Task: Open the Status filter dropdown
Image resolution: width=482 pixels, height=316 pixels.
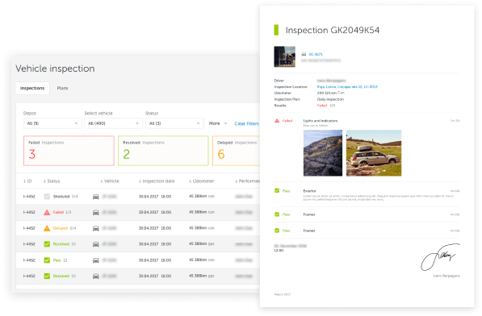Action: [174, 123]
